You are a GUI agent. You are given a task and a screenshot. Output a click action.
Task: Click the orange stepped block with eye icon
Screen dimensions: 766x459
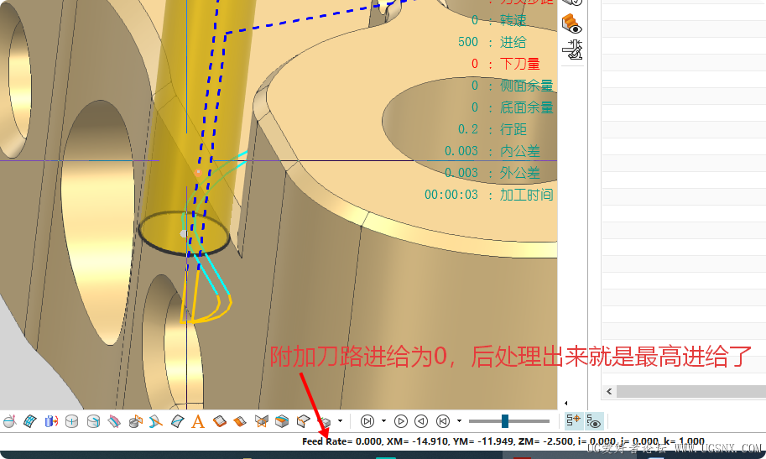coord(572,24)
